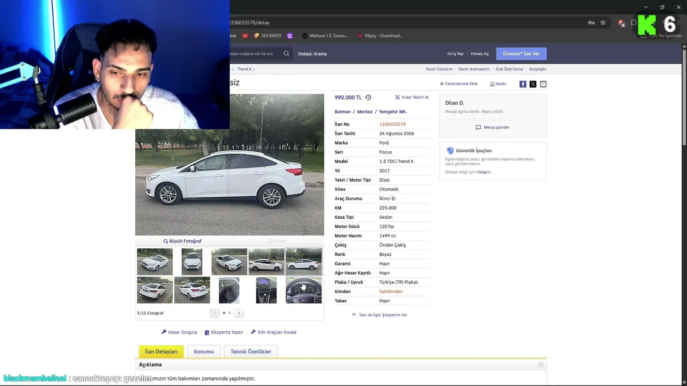687x386 pixels.
Task: Open the saved passwords key icon
Action: click(x=591, y=23)
